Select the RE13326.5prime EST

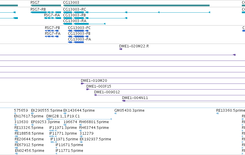click(x=29, y=128)
